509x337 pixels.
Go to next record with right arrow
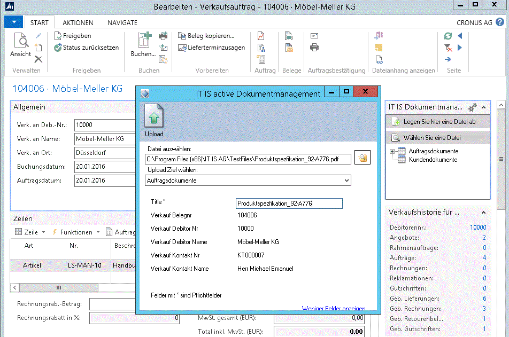tap(460, 48)
